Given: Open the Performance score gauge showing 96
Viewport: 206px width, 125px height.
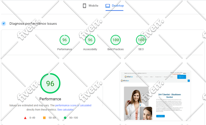Looking at the screenshot, I should 65,40.
